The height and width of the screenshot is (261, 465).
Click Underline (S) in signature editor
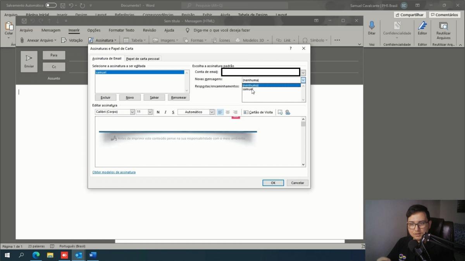pyautogui.click(x=173, y=112)
